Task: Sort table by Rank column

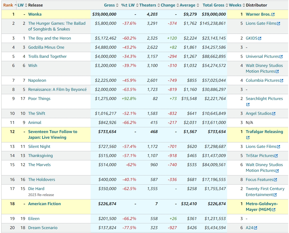Action: click(x=10, y=5)
